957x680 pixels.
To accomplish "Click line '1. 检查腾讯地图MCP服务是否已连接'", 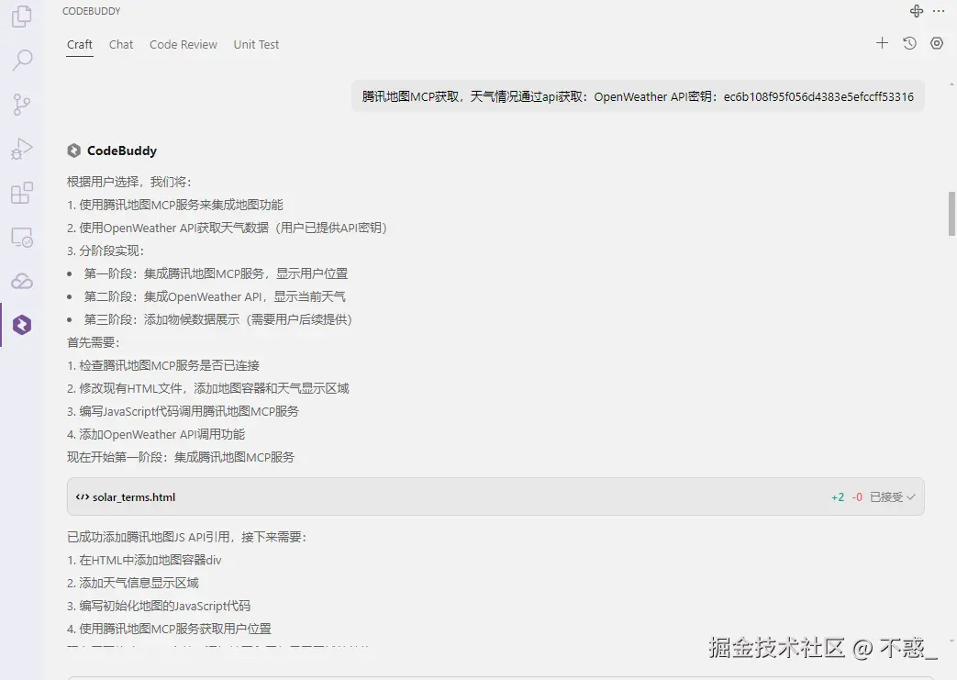I will pos(163,365).
